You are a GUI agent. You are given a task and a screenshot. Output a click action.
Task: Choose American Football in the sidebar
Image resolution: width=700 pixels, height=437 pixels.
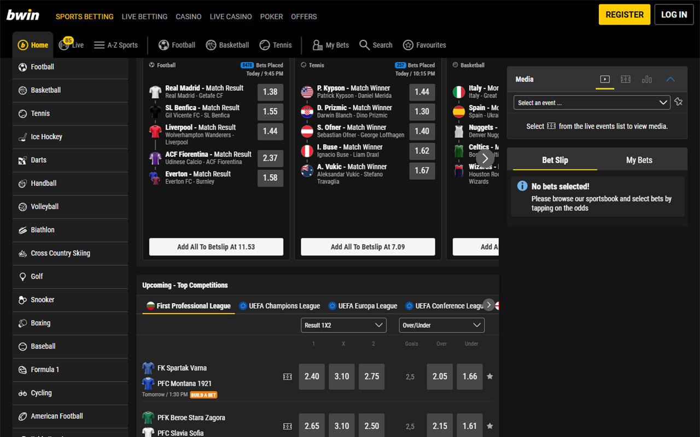[x=70, y=416]
